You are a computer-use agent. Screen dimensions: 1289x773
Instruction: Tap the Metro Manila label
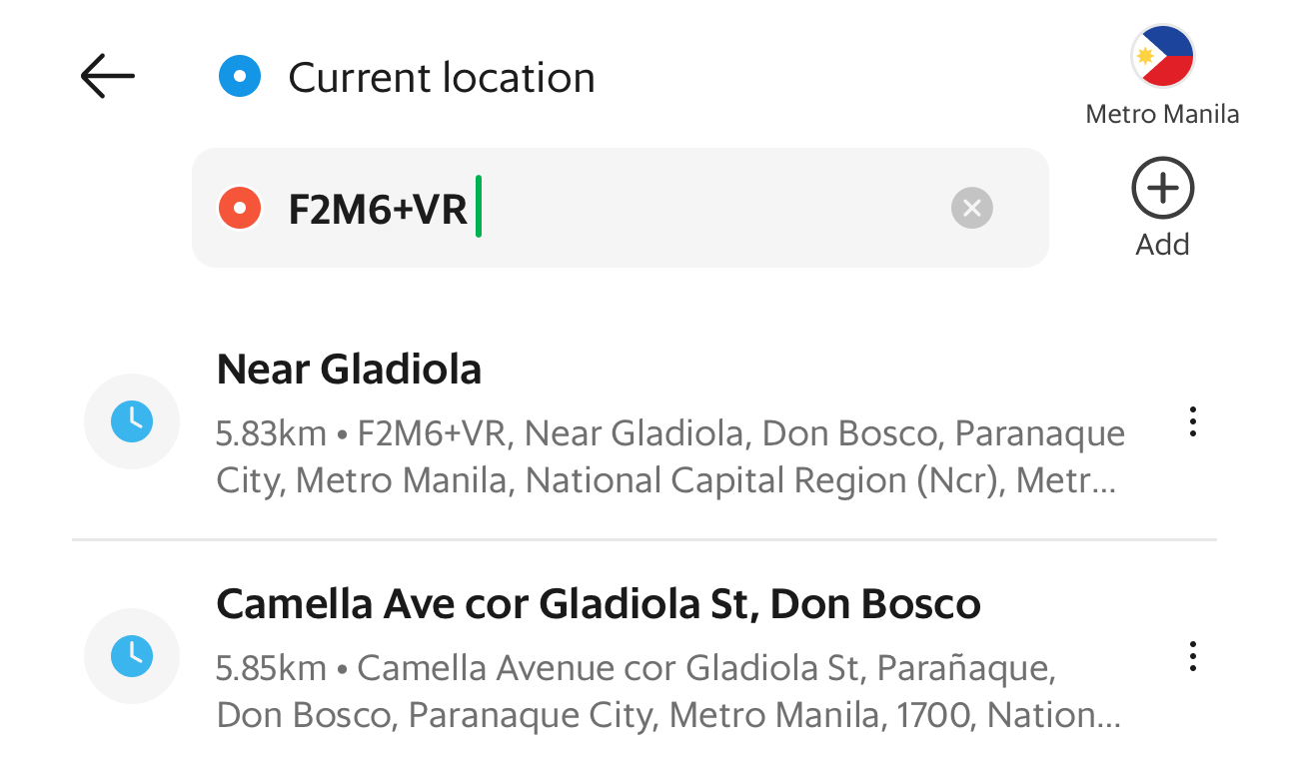[x=1162, y=115]
